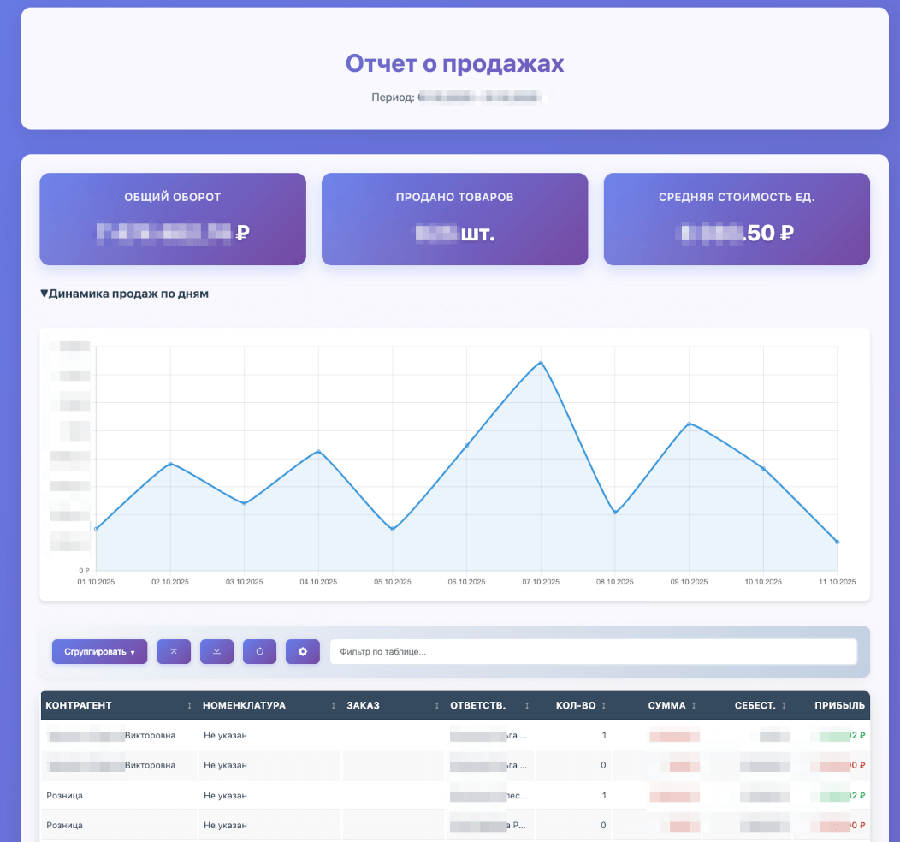Open the Сгруппировать dropdown
Viewport: 900px width, 842px height.
[x=99, y=651]
